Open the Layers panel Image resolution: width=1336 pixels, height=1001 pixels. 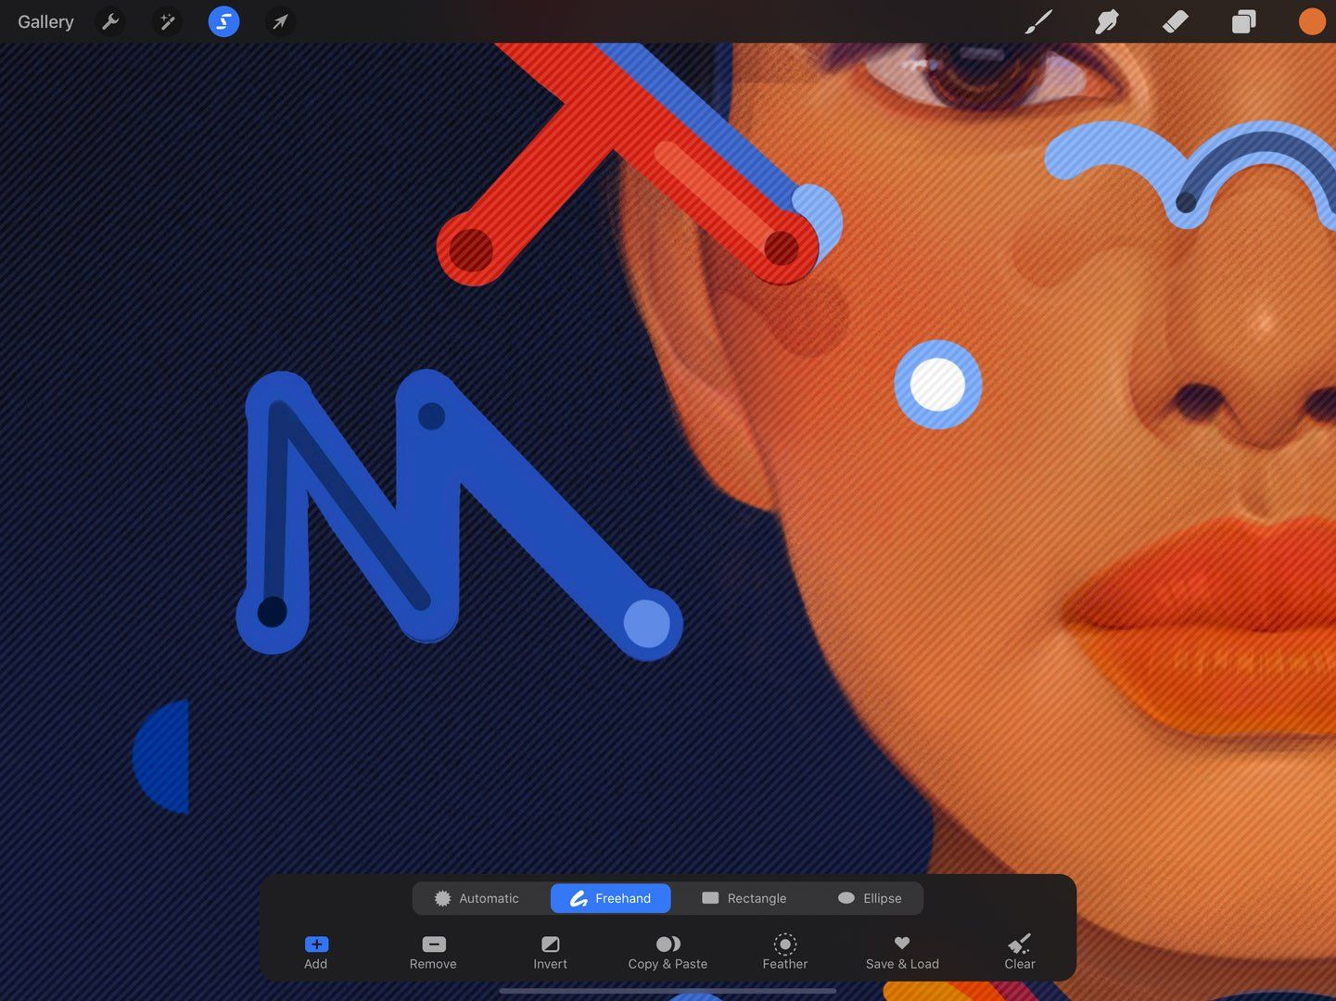tap(1243, 20)
